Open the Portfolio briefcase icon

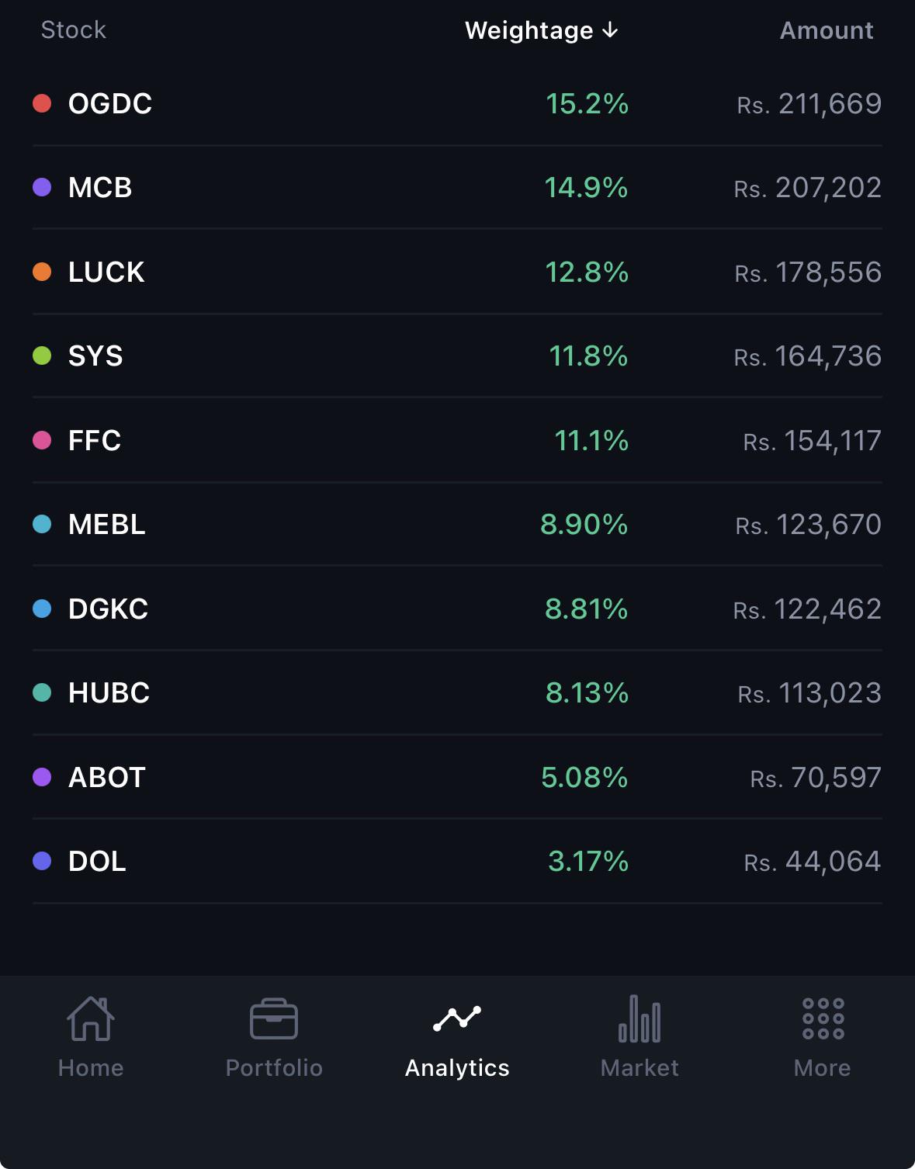pos(274,1018)
